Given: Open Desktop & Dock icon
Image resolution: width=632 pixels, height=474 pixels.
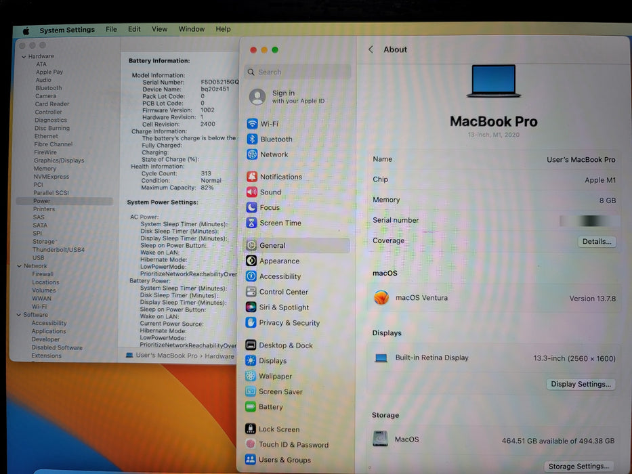Looking at the screenshot, I should [251, 345].
